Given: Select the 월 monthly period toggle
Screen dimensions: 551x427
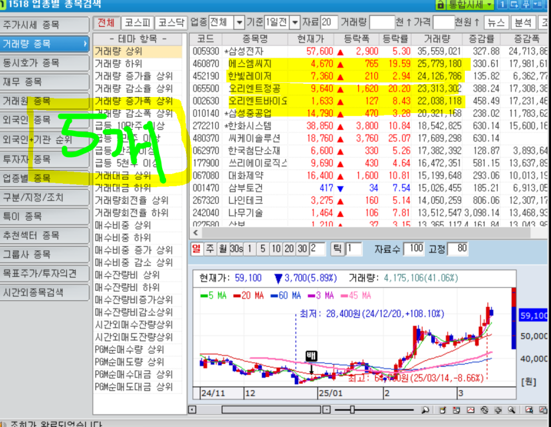Looking at the screenshot, I should pyautogui.click(x=223, y=249).
